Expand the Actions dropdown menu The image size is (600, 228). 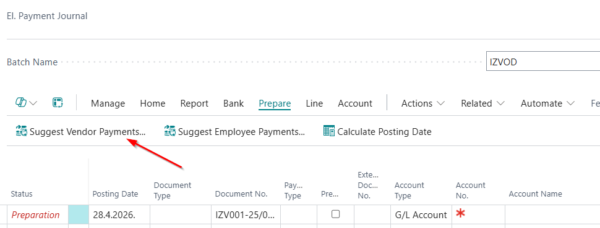click(423, 104)
